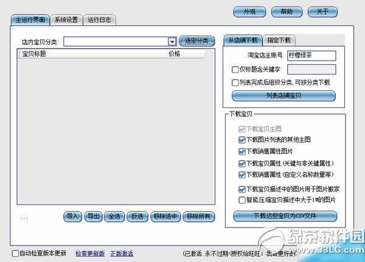Viewport: 365px width, 262px height.
Task: Switch to the 指定下载 tab
Action: (279, 41)
